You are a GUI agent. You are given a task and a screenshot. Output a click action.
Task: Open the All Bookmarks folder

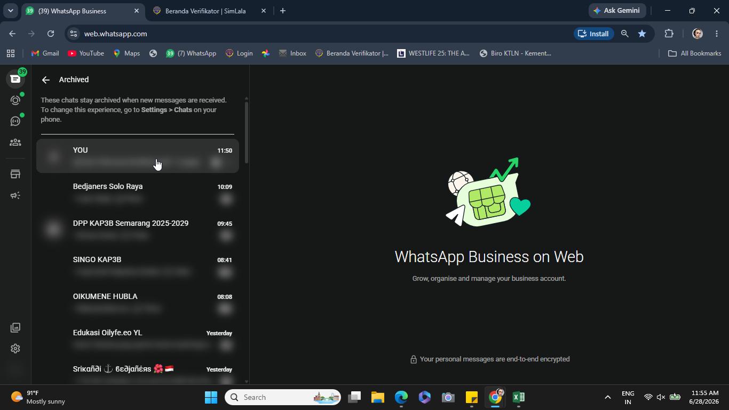(x=695, y=53)
